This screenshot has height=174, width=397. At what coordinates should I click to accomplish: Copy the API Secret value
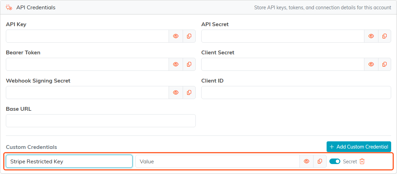(x=385, y=36)
